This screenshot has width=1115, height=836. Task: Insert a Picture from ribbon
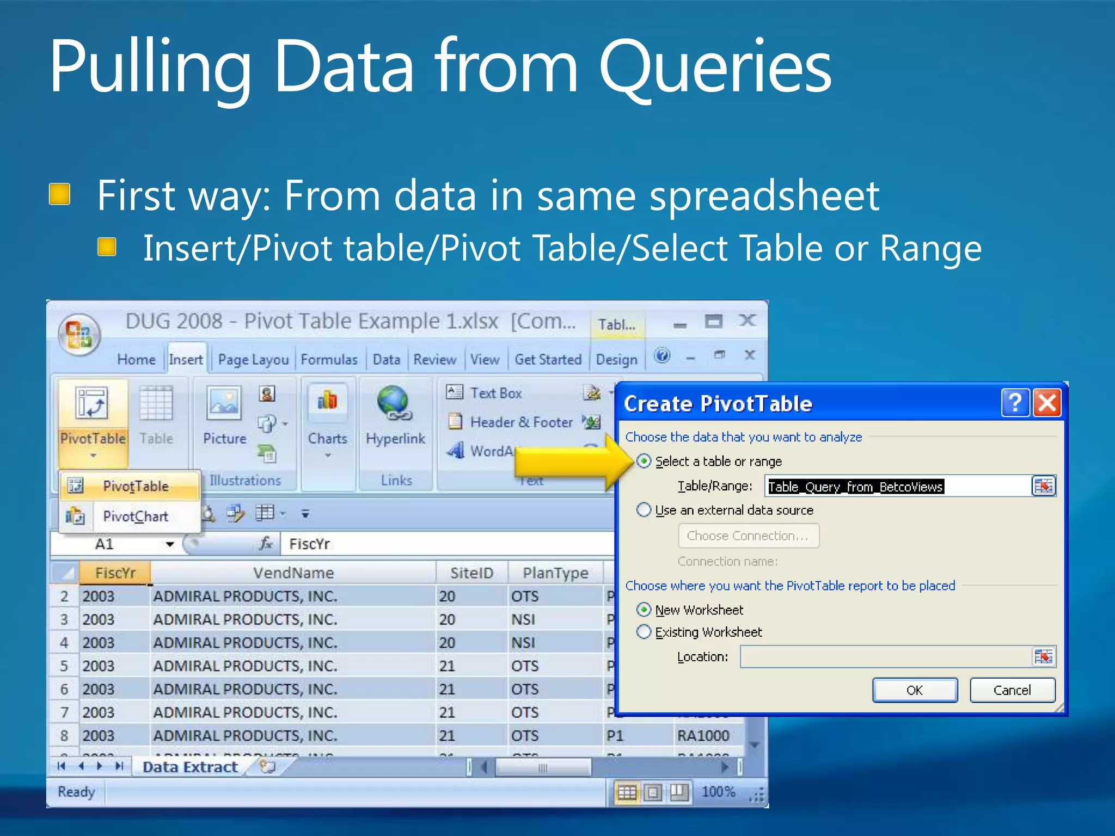tap(224, 403)
